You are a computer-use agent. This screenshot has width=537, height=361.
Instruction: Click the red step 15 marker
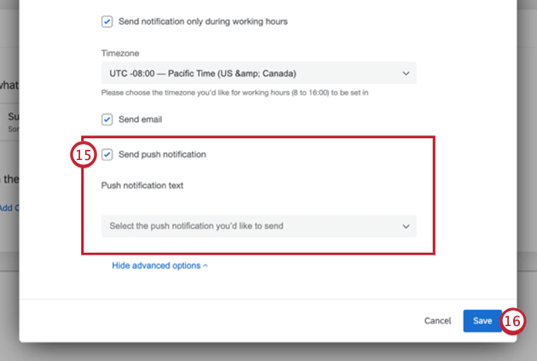point(82,155)
